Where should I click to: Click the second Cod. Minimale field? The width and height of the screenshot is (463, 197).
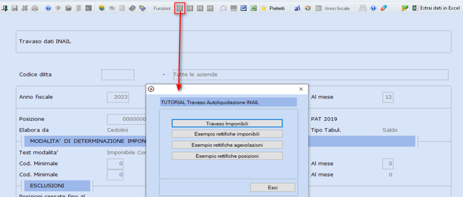click(x=115, y=175)
